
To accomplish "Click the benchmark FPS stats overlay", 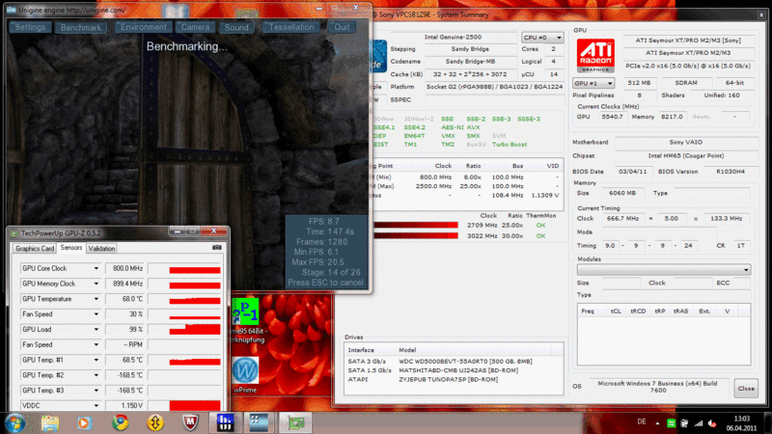I will [x=326, y=252].
